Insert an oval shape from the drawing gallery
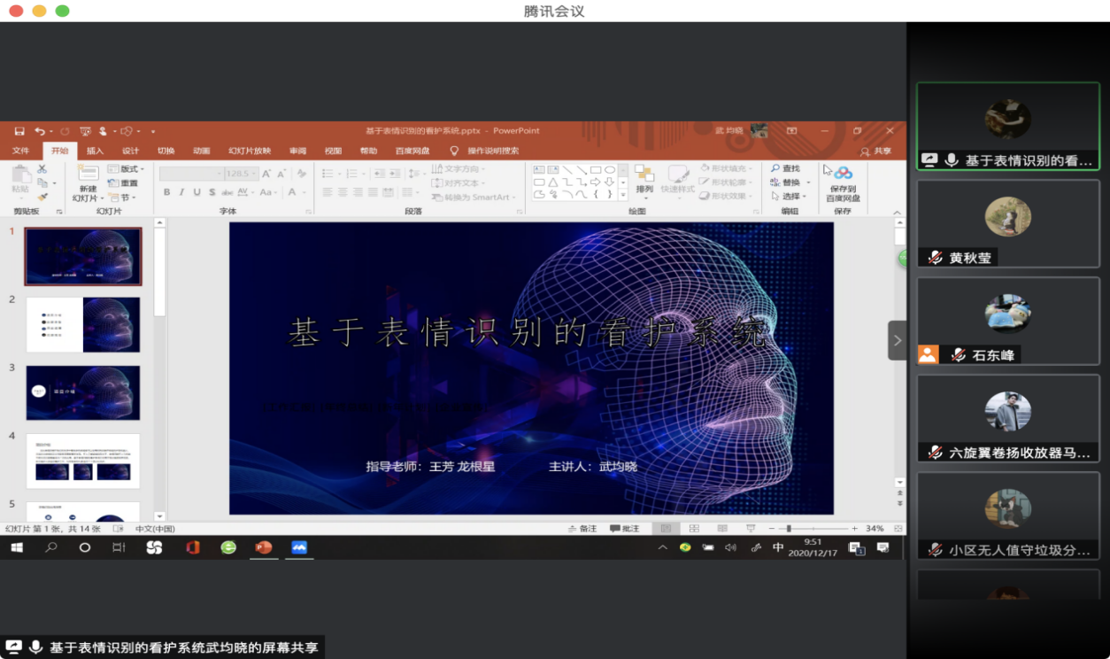1110x659 pixels. 610,169
